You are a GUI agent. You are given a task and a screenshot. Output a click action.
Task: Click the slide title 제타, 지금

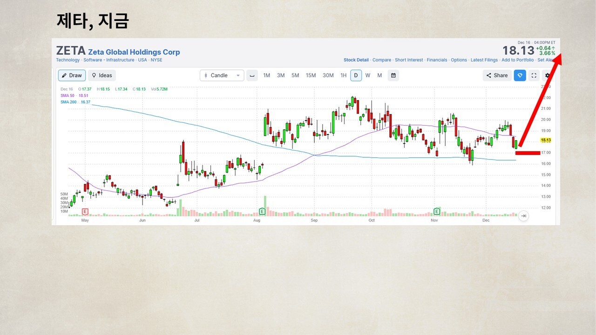pos(92,20)
